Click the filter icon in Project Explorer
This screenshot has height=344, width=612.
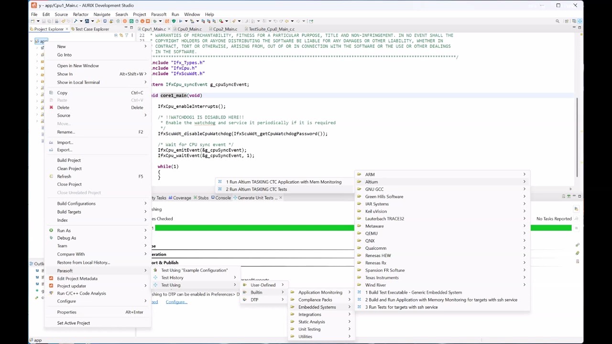[126, 35]
